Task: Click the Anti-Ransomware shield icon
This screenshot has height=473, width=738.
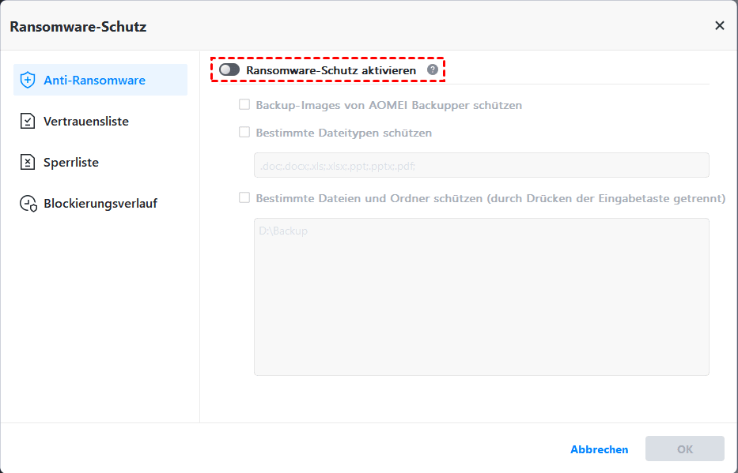Action: (28, 80)
